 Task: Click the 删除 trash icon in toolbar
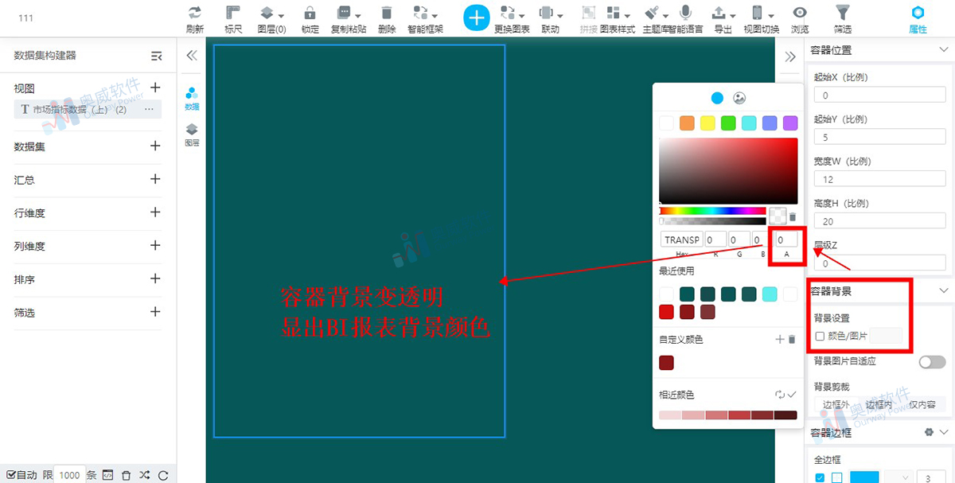(x=387, y=13)
